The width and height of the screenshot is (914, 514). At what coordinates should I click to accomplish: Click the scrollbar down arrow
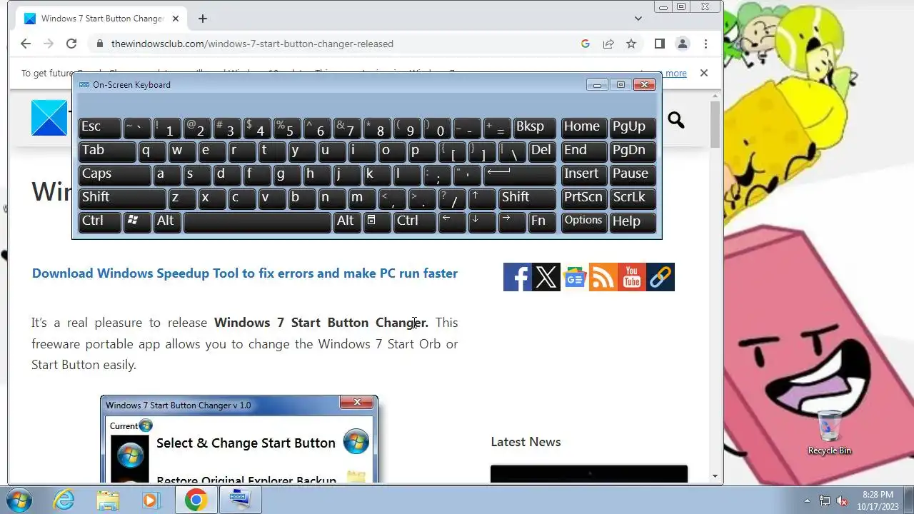click(715, 476)
